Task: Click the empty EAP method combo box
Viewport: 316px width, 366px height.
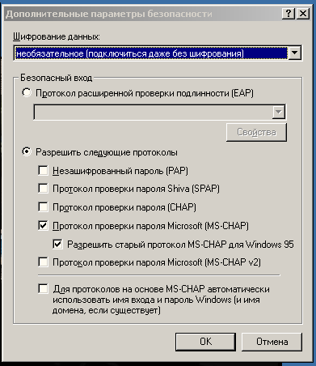Action: pos(159,112)
